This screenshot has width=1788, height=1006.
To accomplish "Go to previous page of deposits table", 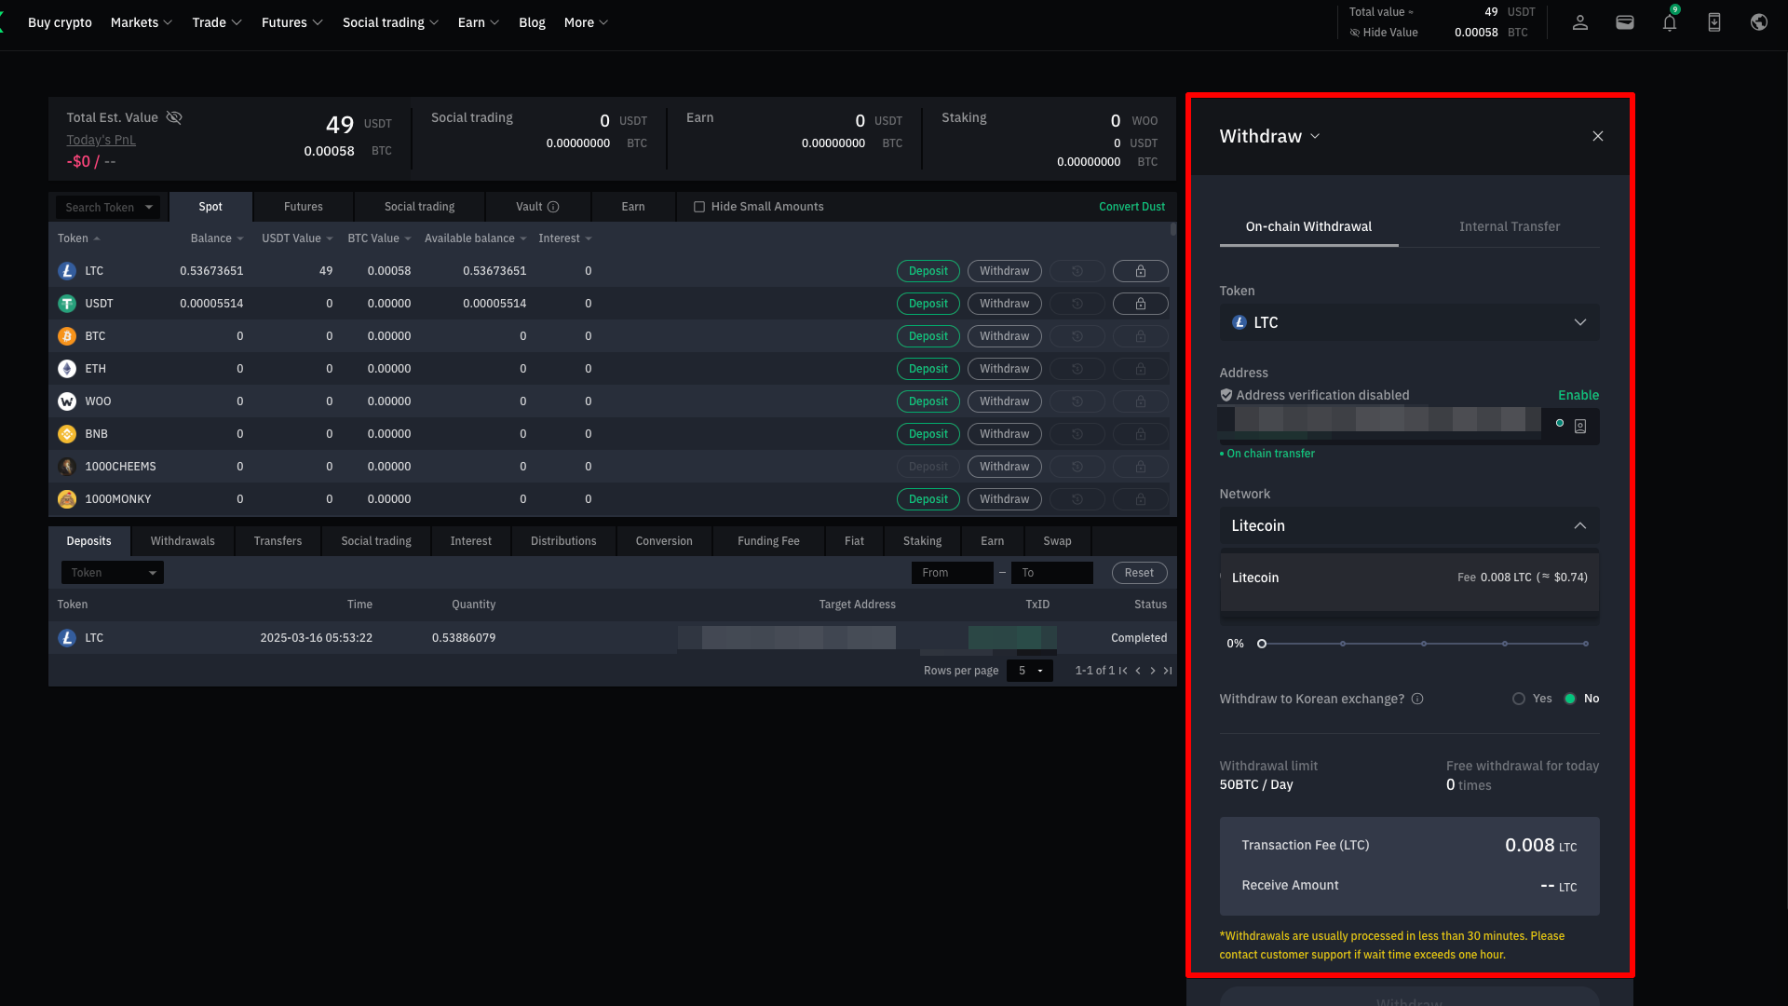I will [1138, 671].
